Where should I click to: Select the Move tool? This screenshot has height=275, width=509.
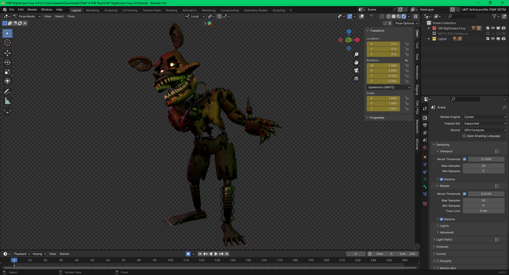(x=8, y=53)
